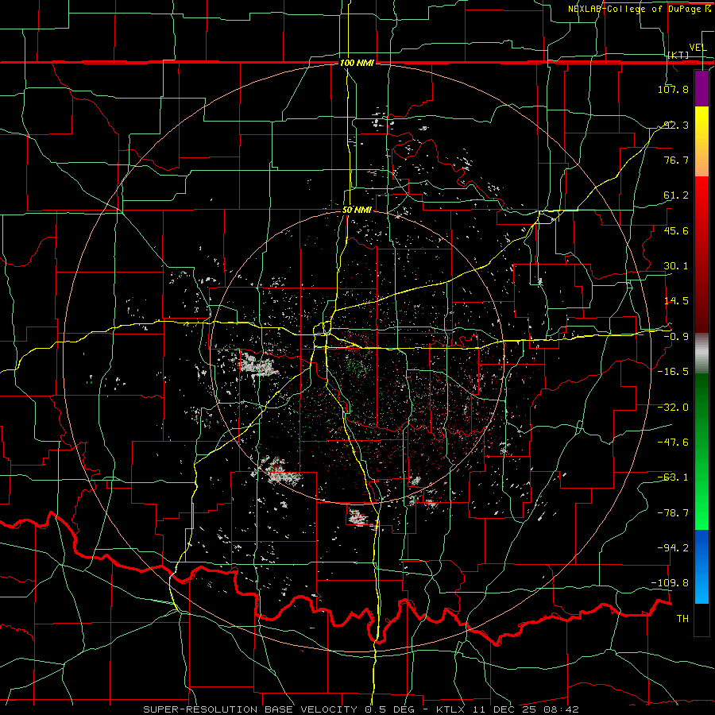The width and height of the screenshot is (715, 715).
Task: Pick the green segment of velocity color bar
Action: click(701, 451)
